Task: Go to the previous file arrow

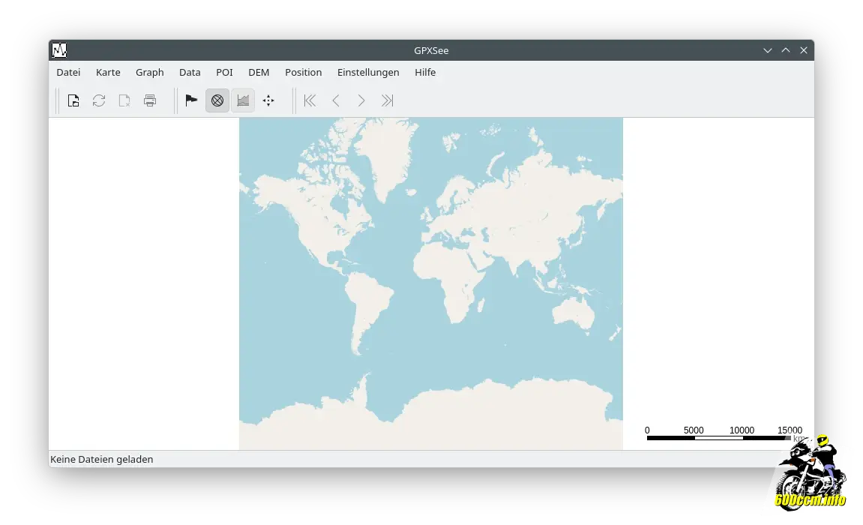Action: [x=336, y=100]
